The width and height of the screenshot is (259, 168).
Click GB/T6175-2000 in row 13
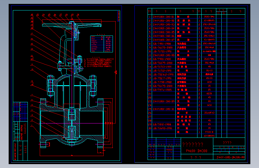coord(163,63)
